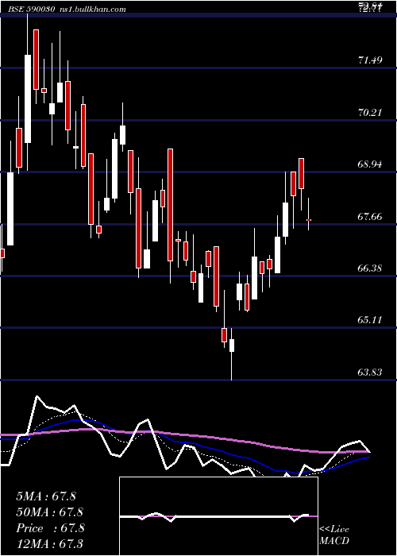Screen dimensions: 397x556
Task: Click the '50MA : 67.8' readout
Action: coord(49,512)
